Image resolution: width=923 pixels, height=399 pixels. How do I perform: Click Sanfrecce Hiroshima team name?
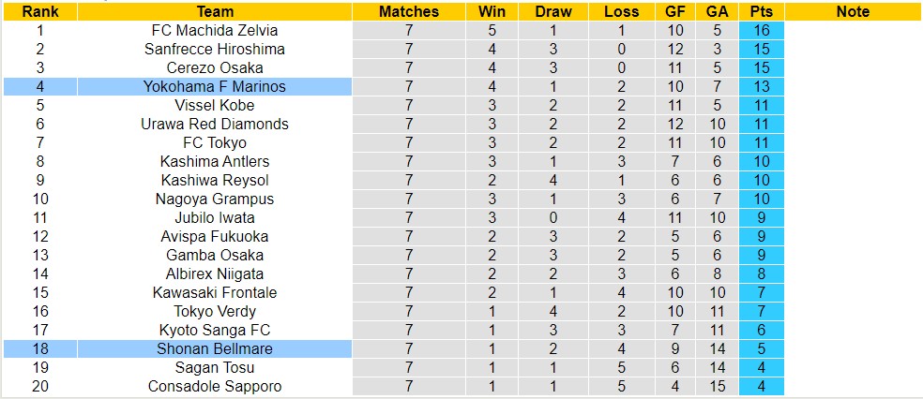pos(215,49)
